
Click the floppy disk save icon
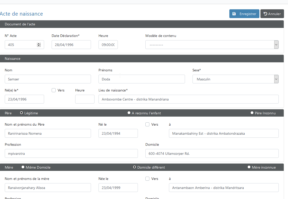pos(234,14)
